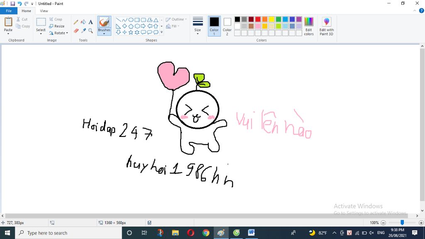
Task: Click the Select rectangle icon
Action: point(41,22)
